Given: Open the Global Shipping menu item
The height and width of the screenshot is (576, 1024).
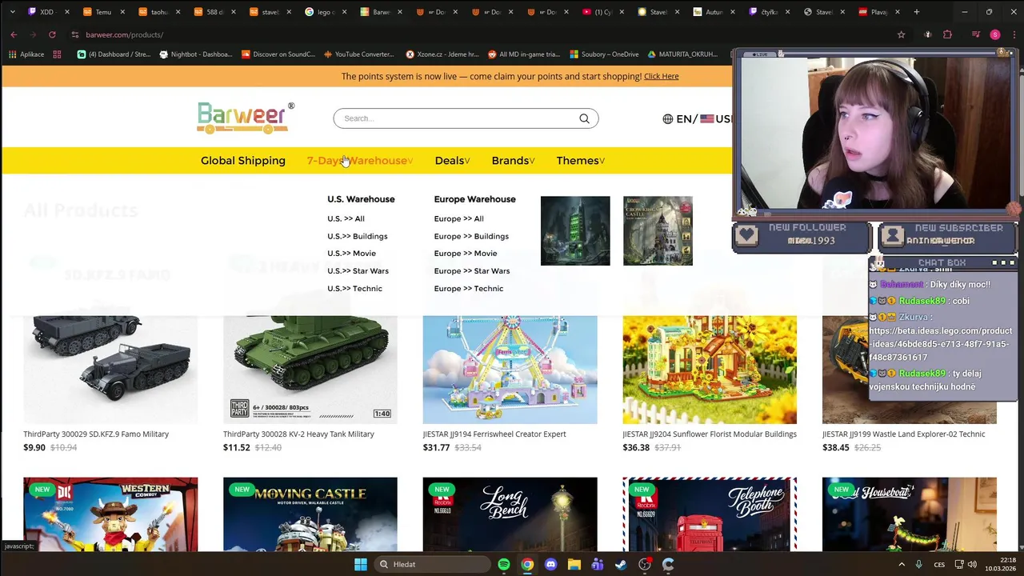Looking at the screenshot, I should point(242,161).
